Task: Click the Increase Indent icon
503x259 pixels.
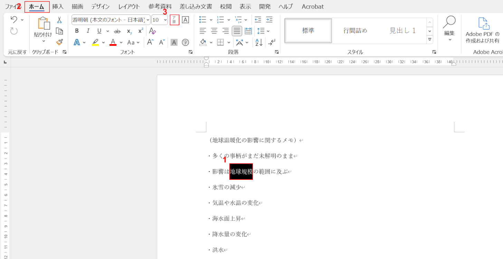Action: pyautogui.click(x=269, y=20)
